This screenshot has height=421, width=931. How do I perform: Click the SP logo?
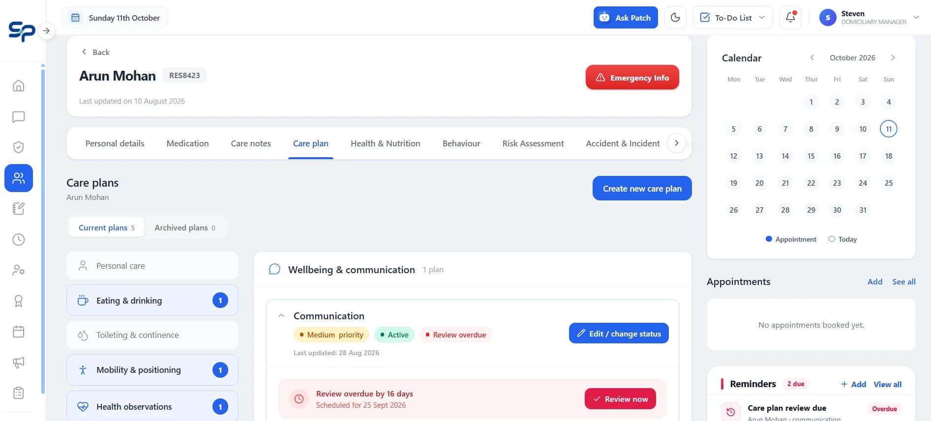(x=22, y=31)
